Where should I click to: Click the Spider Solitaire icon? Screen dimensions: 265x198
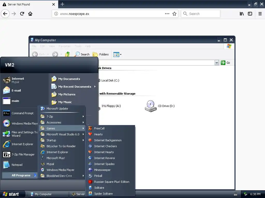tap(90, 193)
